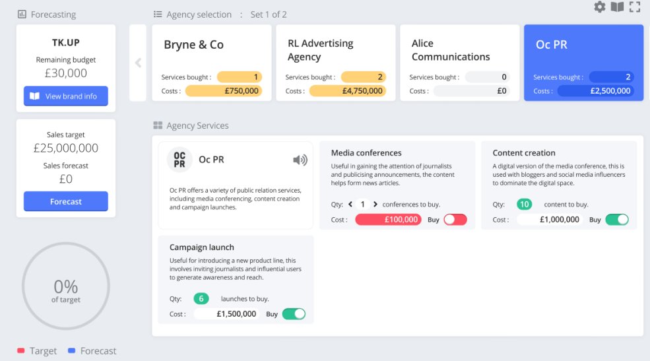Click the £25,000,000 sales target value
This screenshot has height=361, width=650.
click(66, 148)
